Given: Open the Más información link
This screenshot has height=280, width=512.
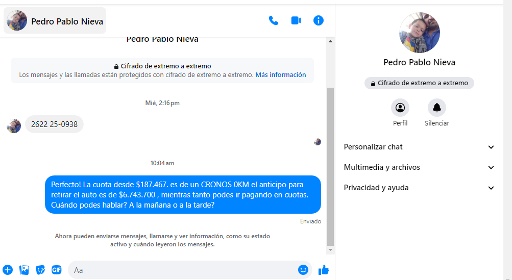Looking at the screenshot, I should pyautogui.click(x=280, y=75).
